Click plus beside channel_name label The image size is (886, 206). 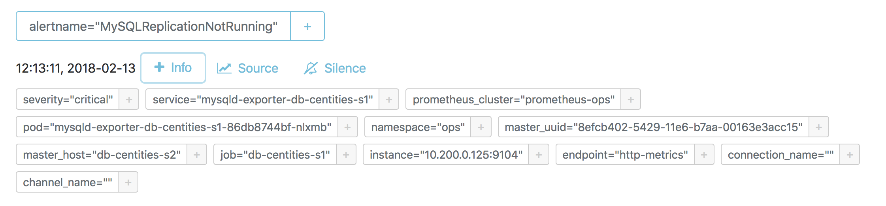click(x=128, y=182)
